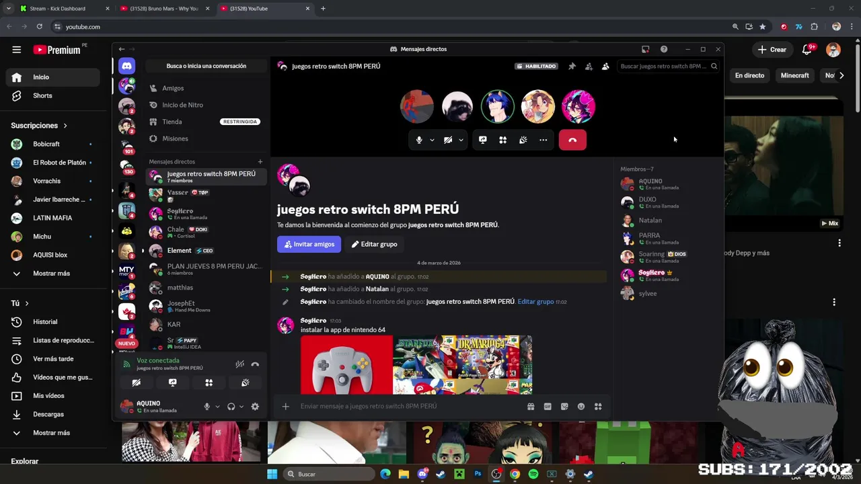Open emoji picker in message bar
861x484 pixels.
point(581,406)
